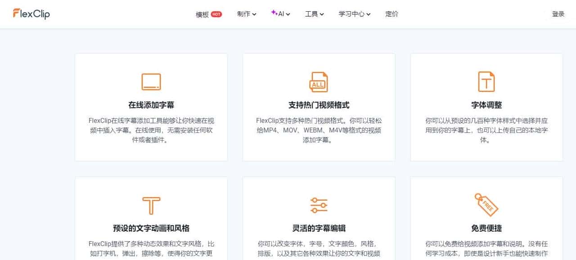Image resolution: width=576 pixels, height=260 pixels.
Task: Click the 在线添加字幕 subtitle screen icon
Action: pyautogui.click(x=151, y=81)
